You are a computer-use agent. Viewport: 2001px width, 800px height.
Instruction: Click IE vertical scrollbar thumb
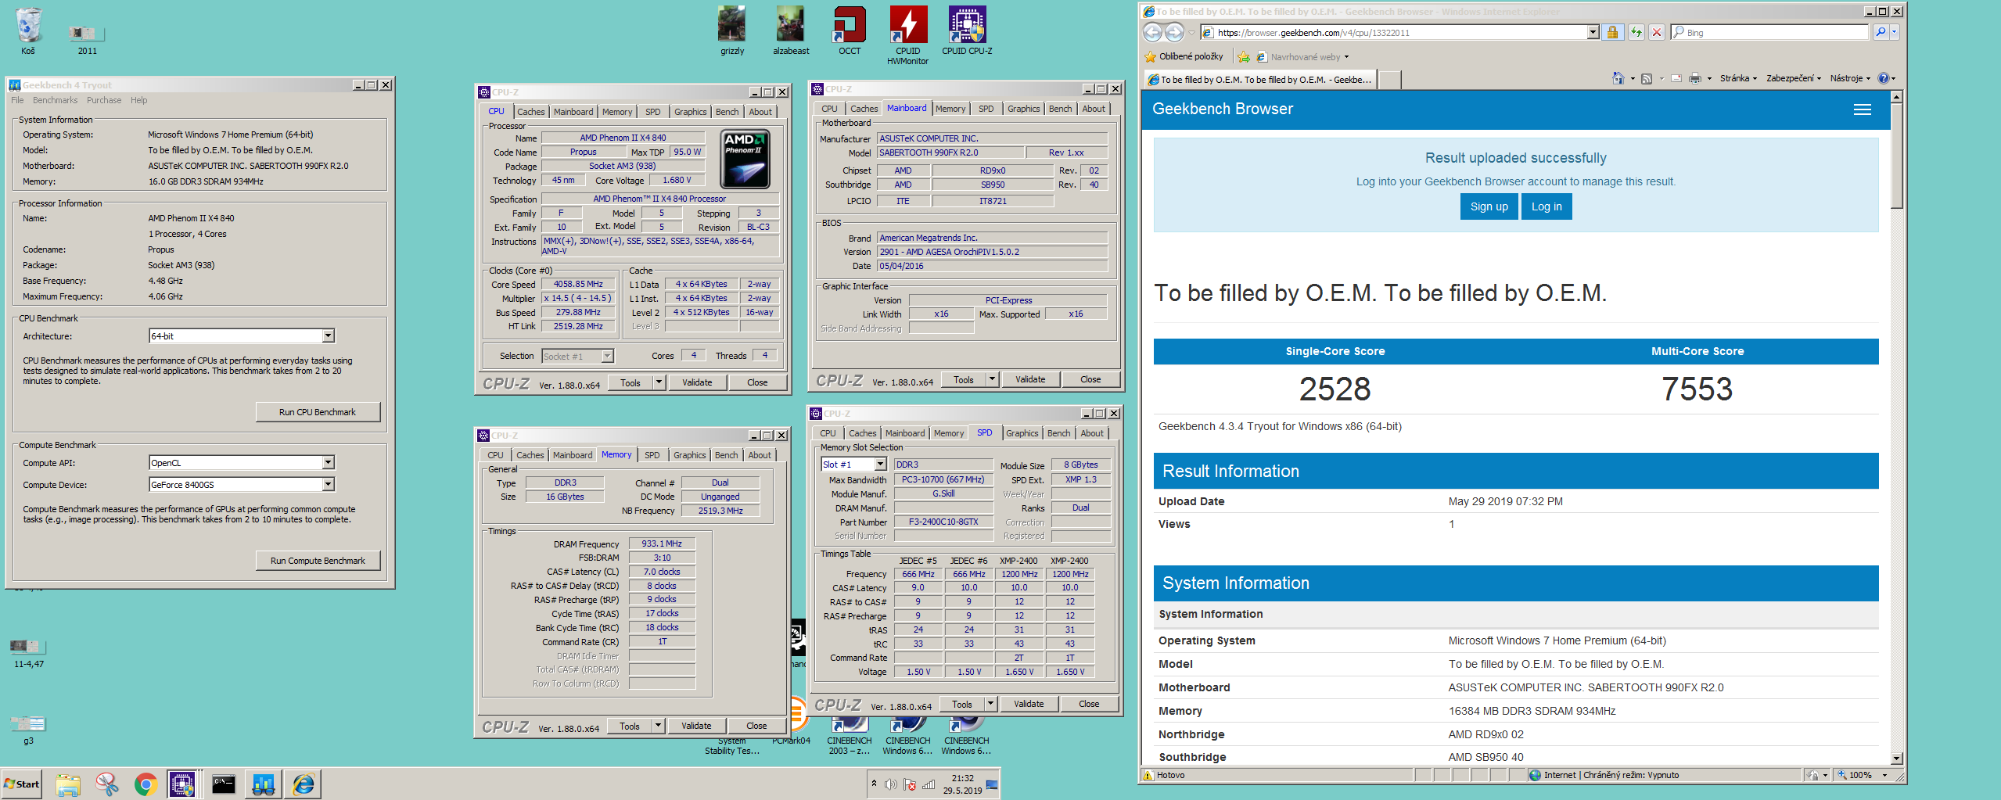pos(1896,155)
